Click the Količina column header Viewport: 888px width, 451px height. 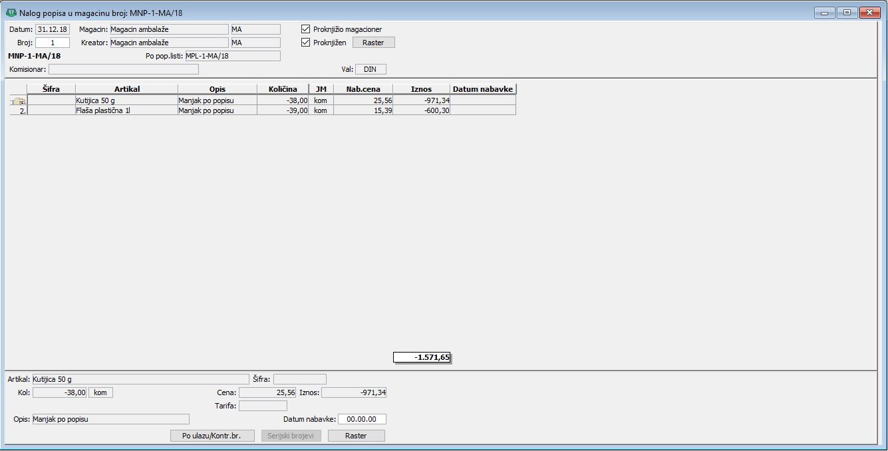283,88
